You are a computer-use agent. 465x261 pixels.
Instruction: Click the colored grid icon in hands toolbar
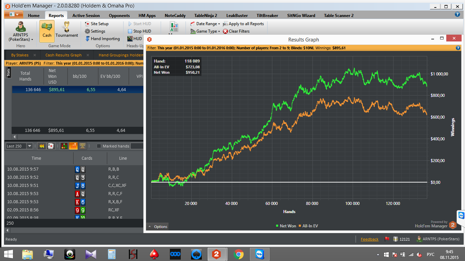[x=64, y=146]
